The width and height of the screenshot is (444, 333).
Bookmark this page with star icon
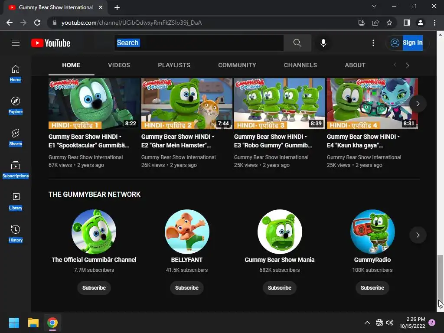tap(389, 23)
